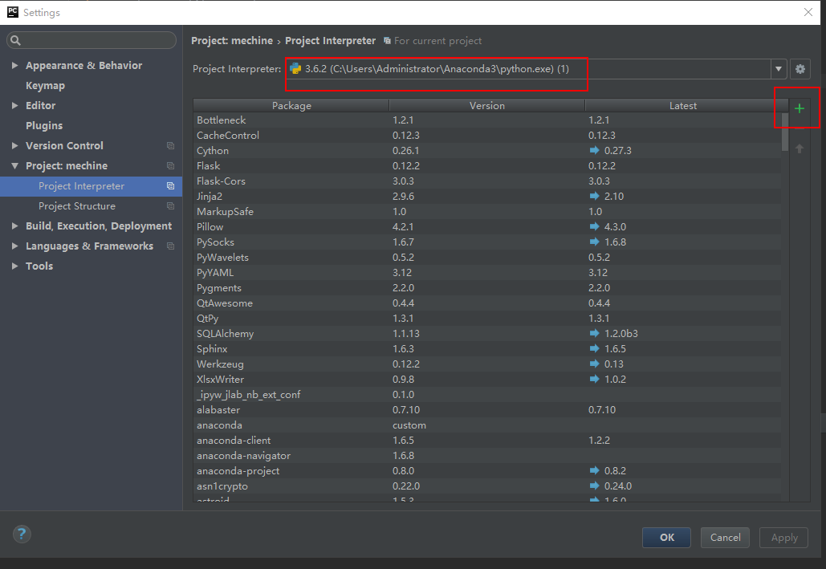Click Project: mechine breadcrumb
The image size is (826, 569).
click(232, 41)
